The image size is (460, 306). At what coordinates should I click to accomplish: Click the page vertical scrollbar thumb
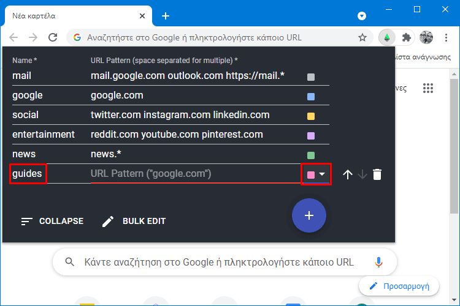tap(454, 146)
